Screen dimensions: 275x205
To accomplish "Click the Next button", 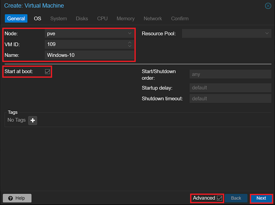I will pos(261,198).
